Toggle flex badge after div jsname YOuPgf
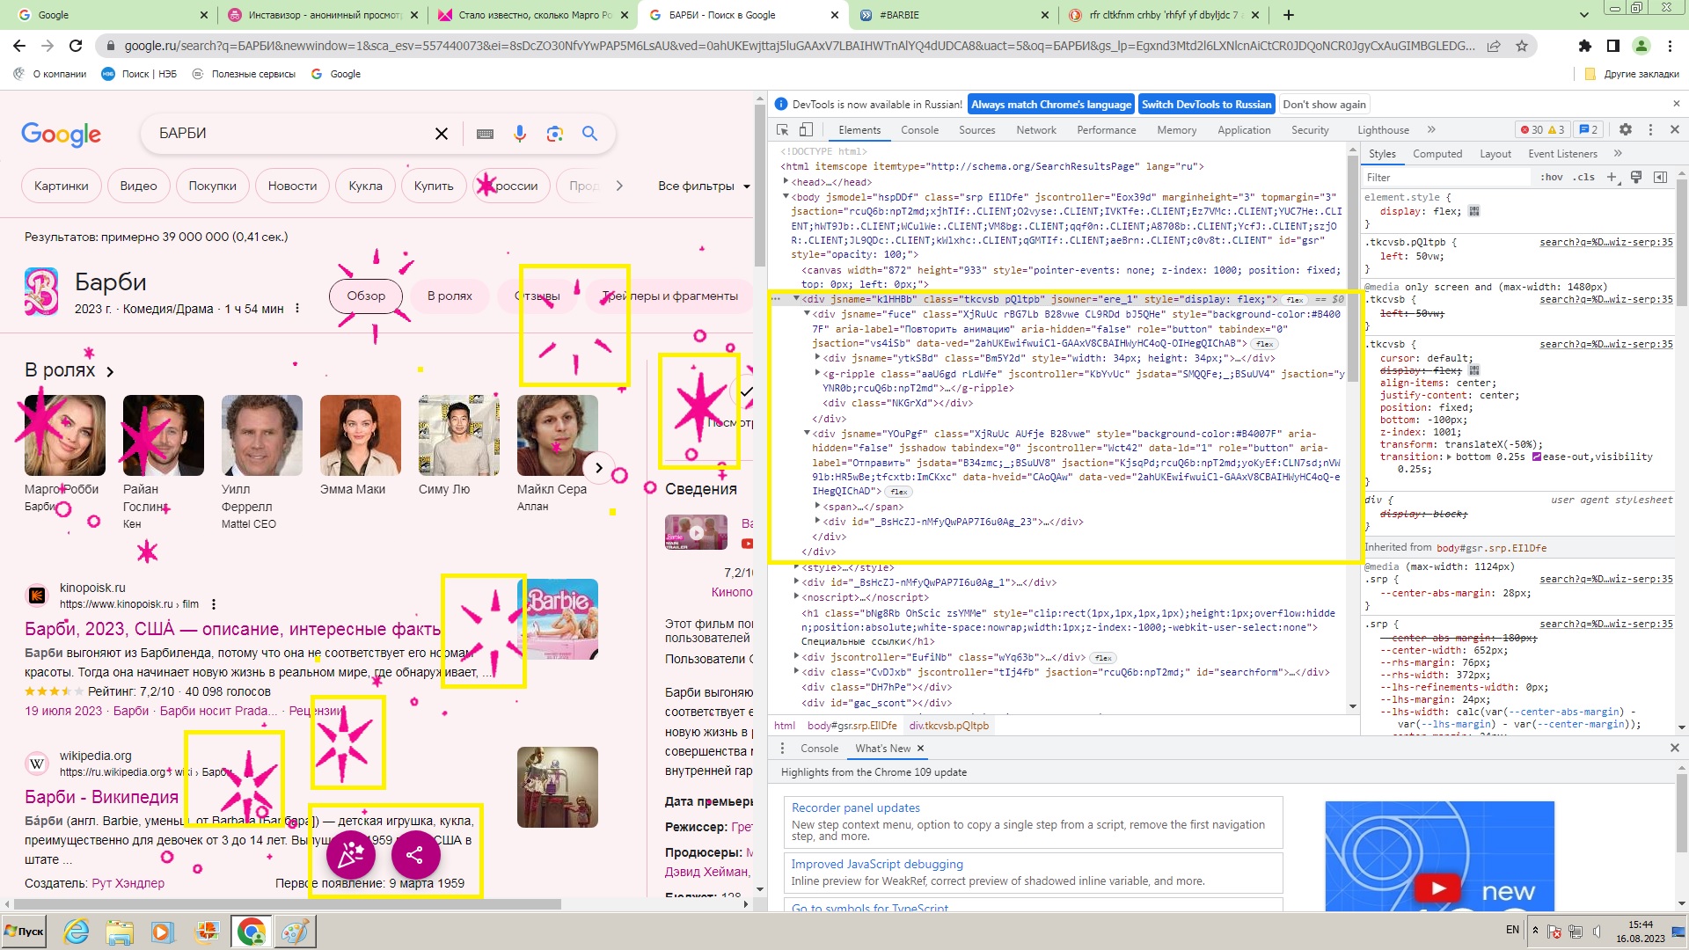Screen dimensions: 1689x950 (898, 492)
